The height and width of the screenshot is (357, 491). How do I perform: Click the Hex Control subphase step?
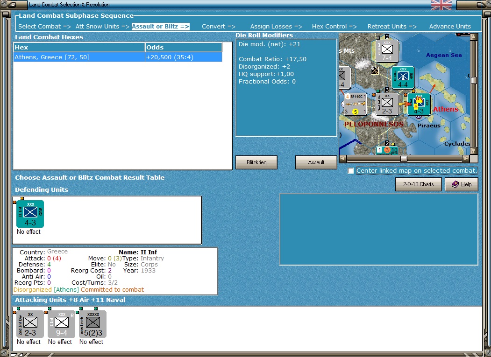point(334,27)
